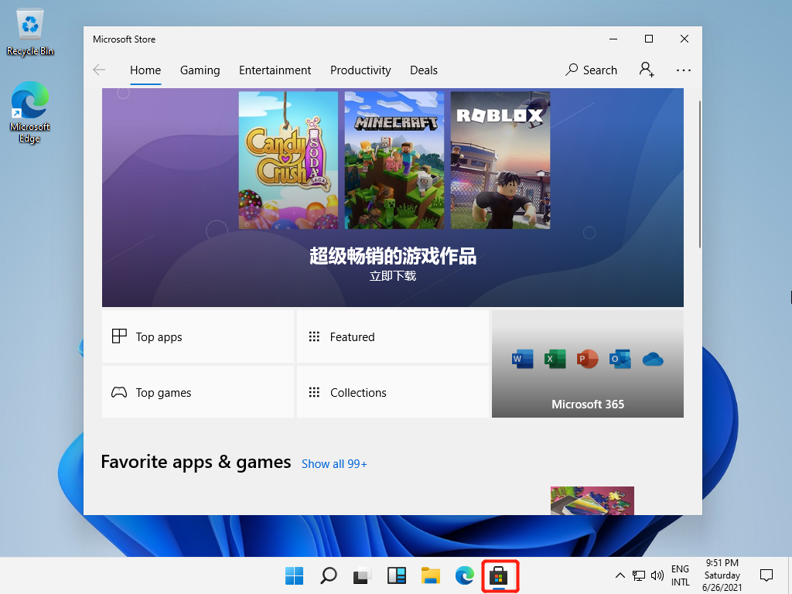This screenshot has width=792, height=594.
Task: Open the Deals tab
Action: pos(424,70)
